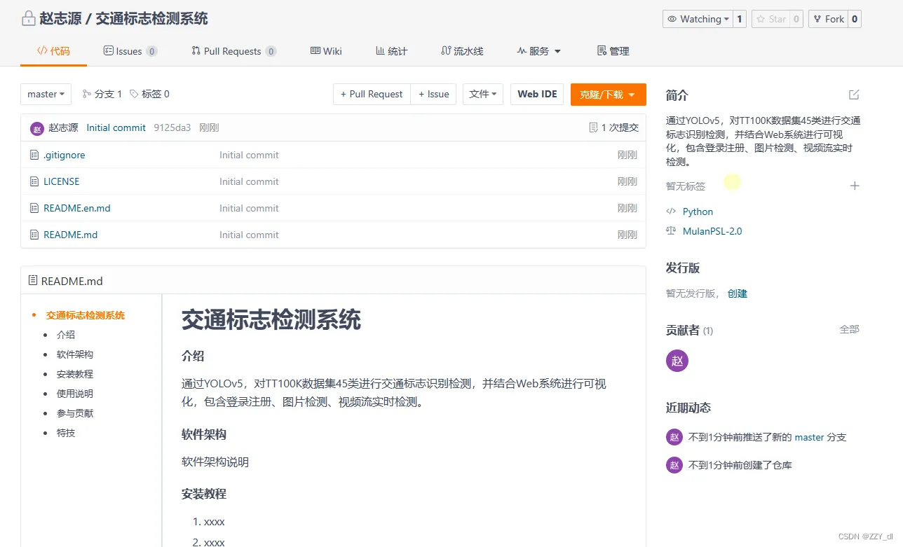Open the README.md file in list
Image resolution: width=903 pixels, height=547 pixels.
tap(70, 235)
